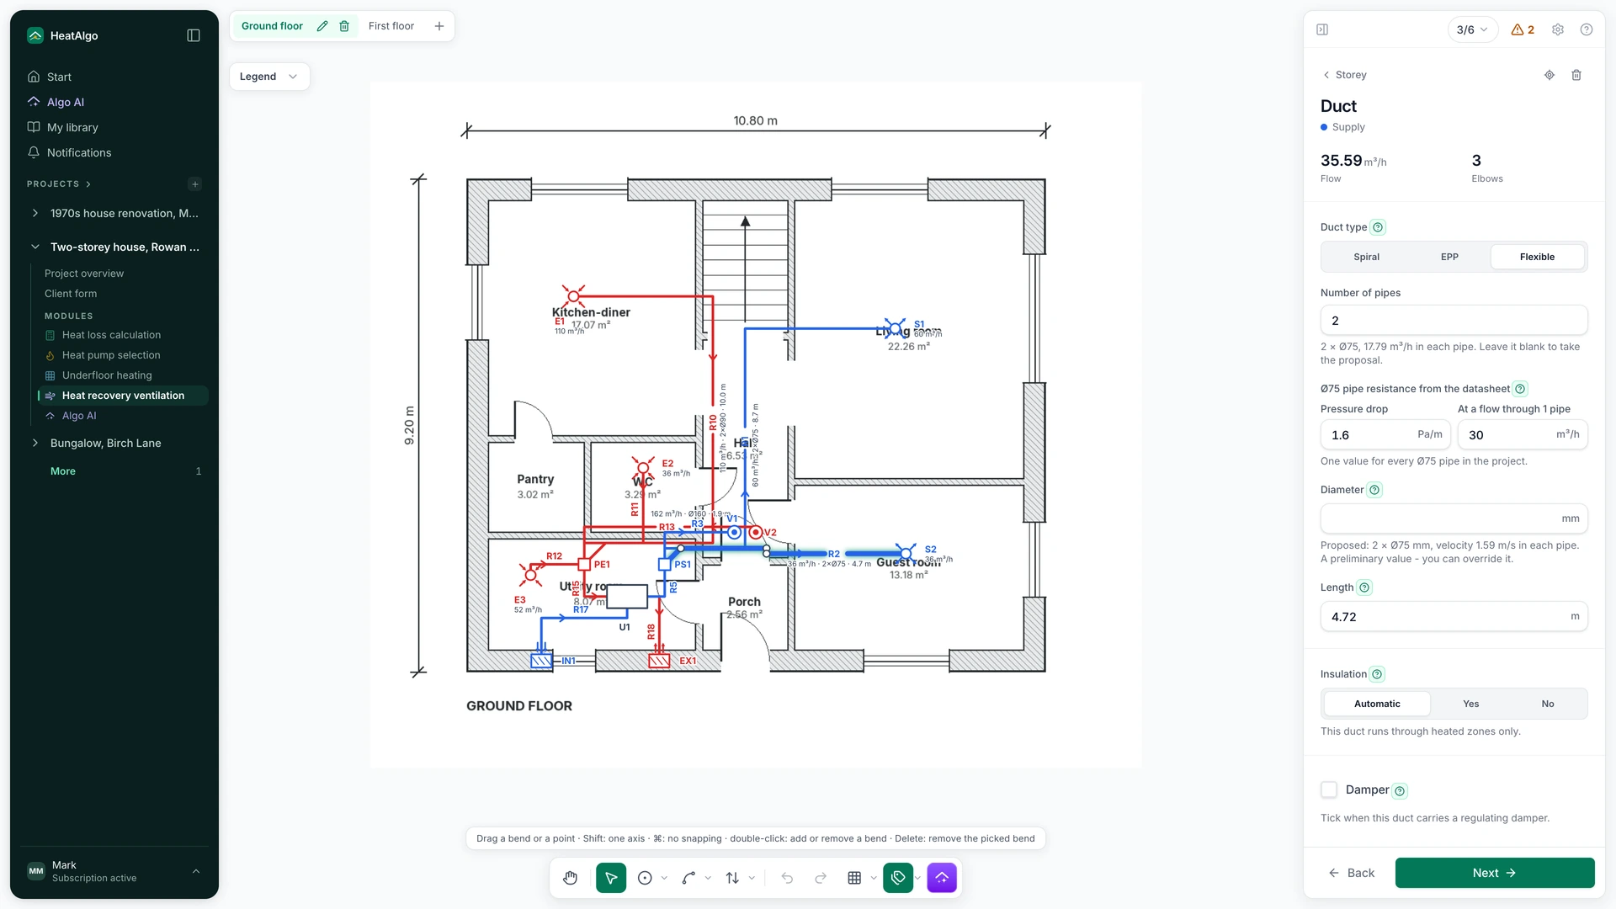Collapse the left sidebar panel
1616x909 pixels.
(194, 35)
